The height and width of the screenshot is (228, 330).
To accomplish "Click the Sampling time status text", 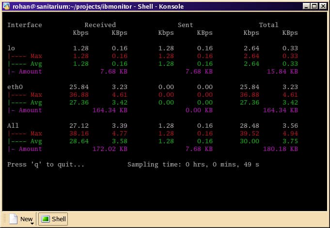I will tap(193, 165).
